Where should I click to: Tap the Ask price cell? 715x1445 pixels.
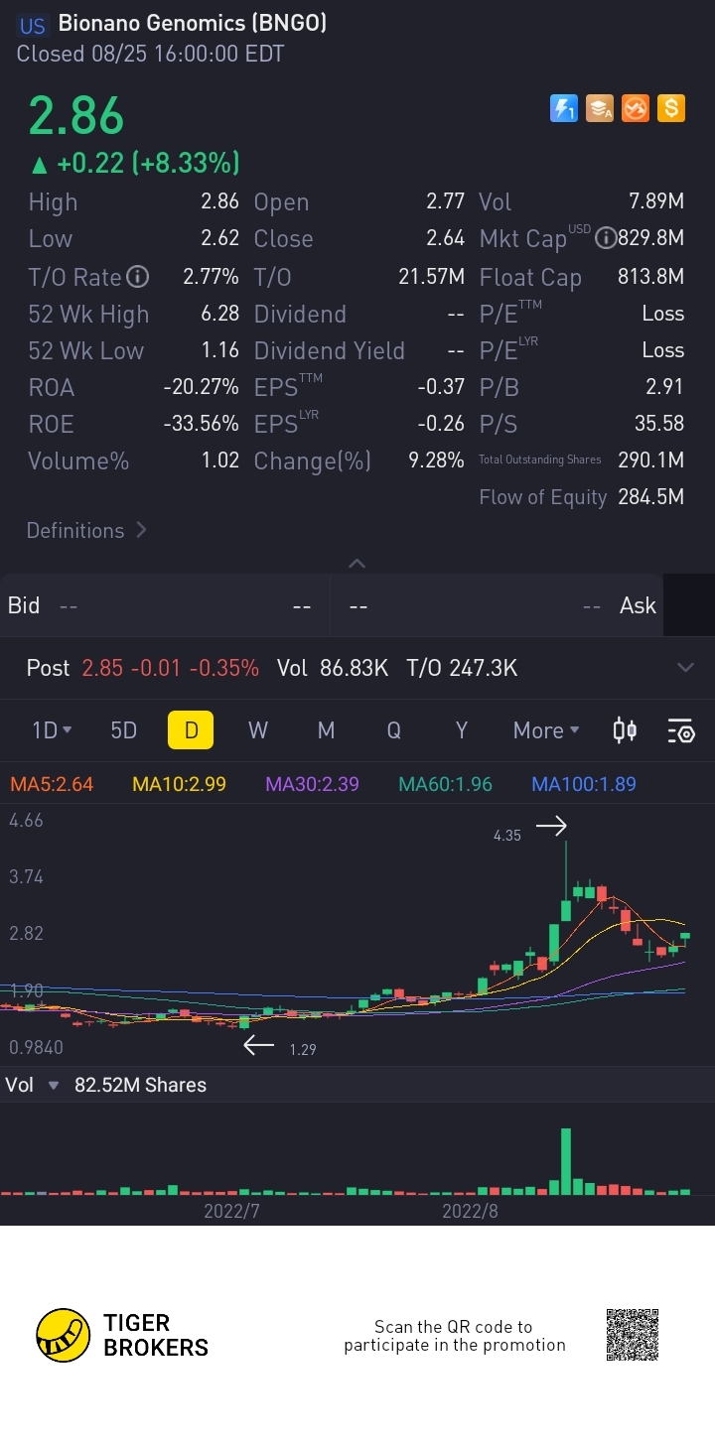click(497, 605)
